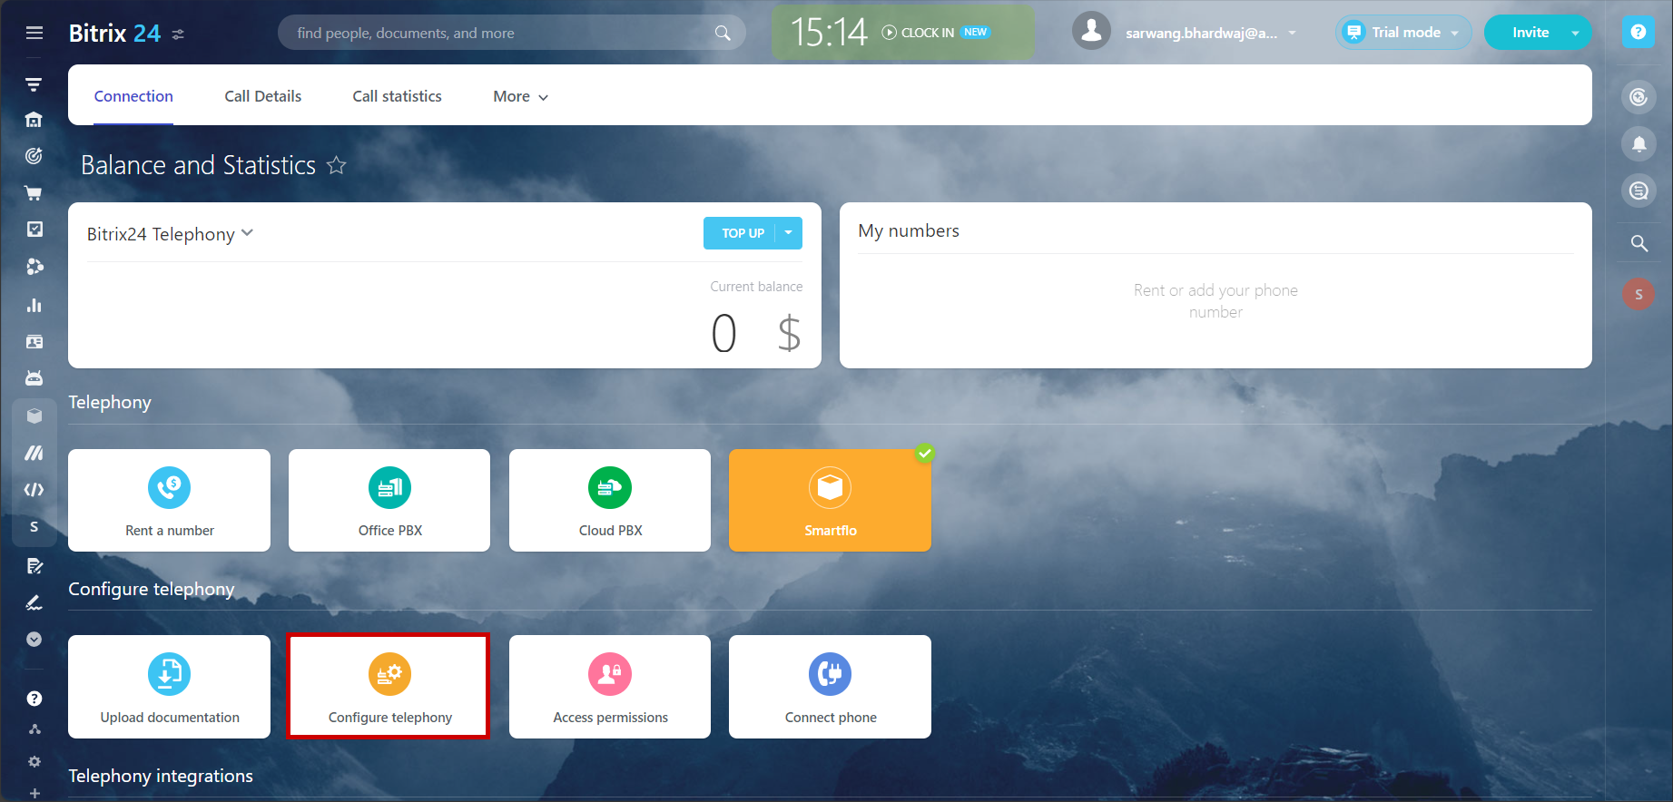Click the search magnifier in search bar

(723, 33)
